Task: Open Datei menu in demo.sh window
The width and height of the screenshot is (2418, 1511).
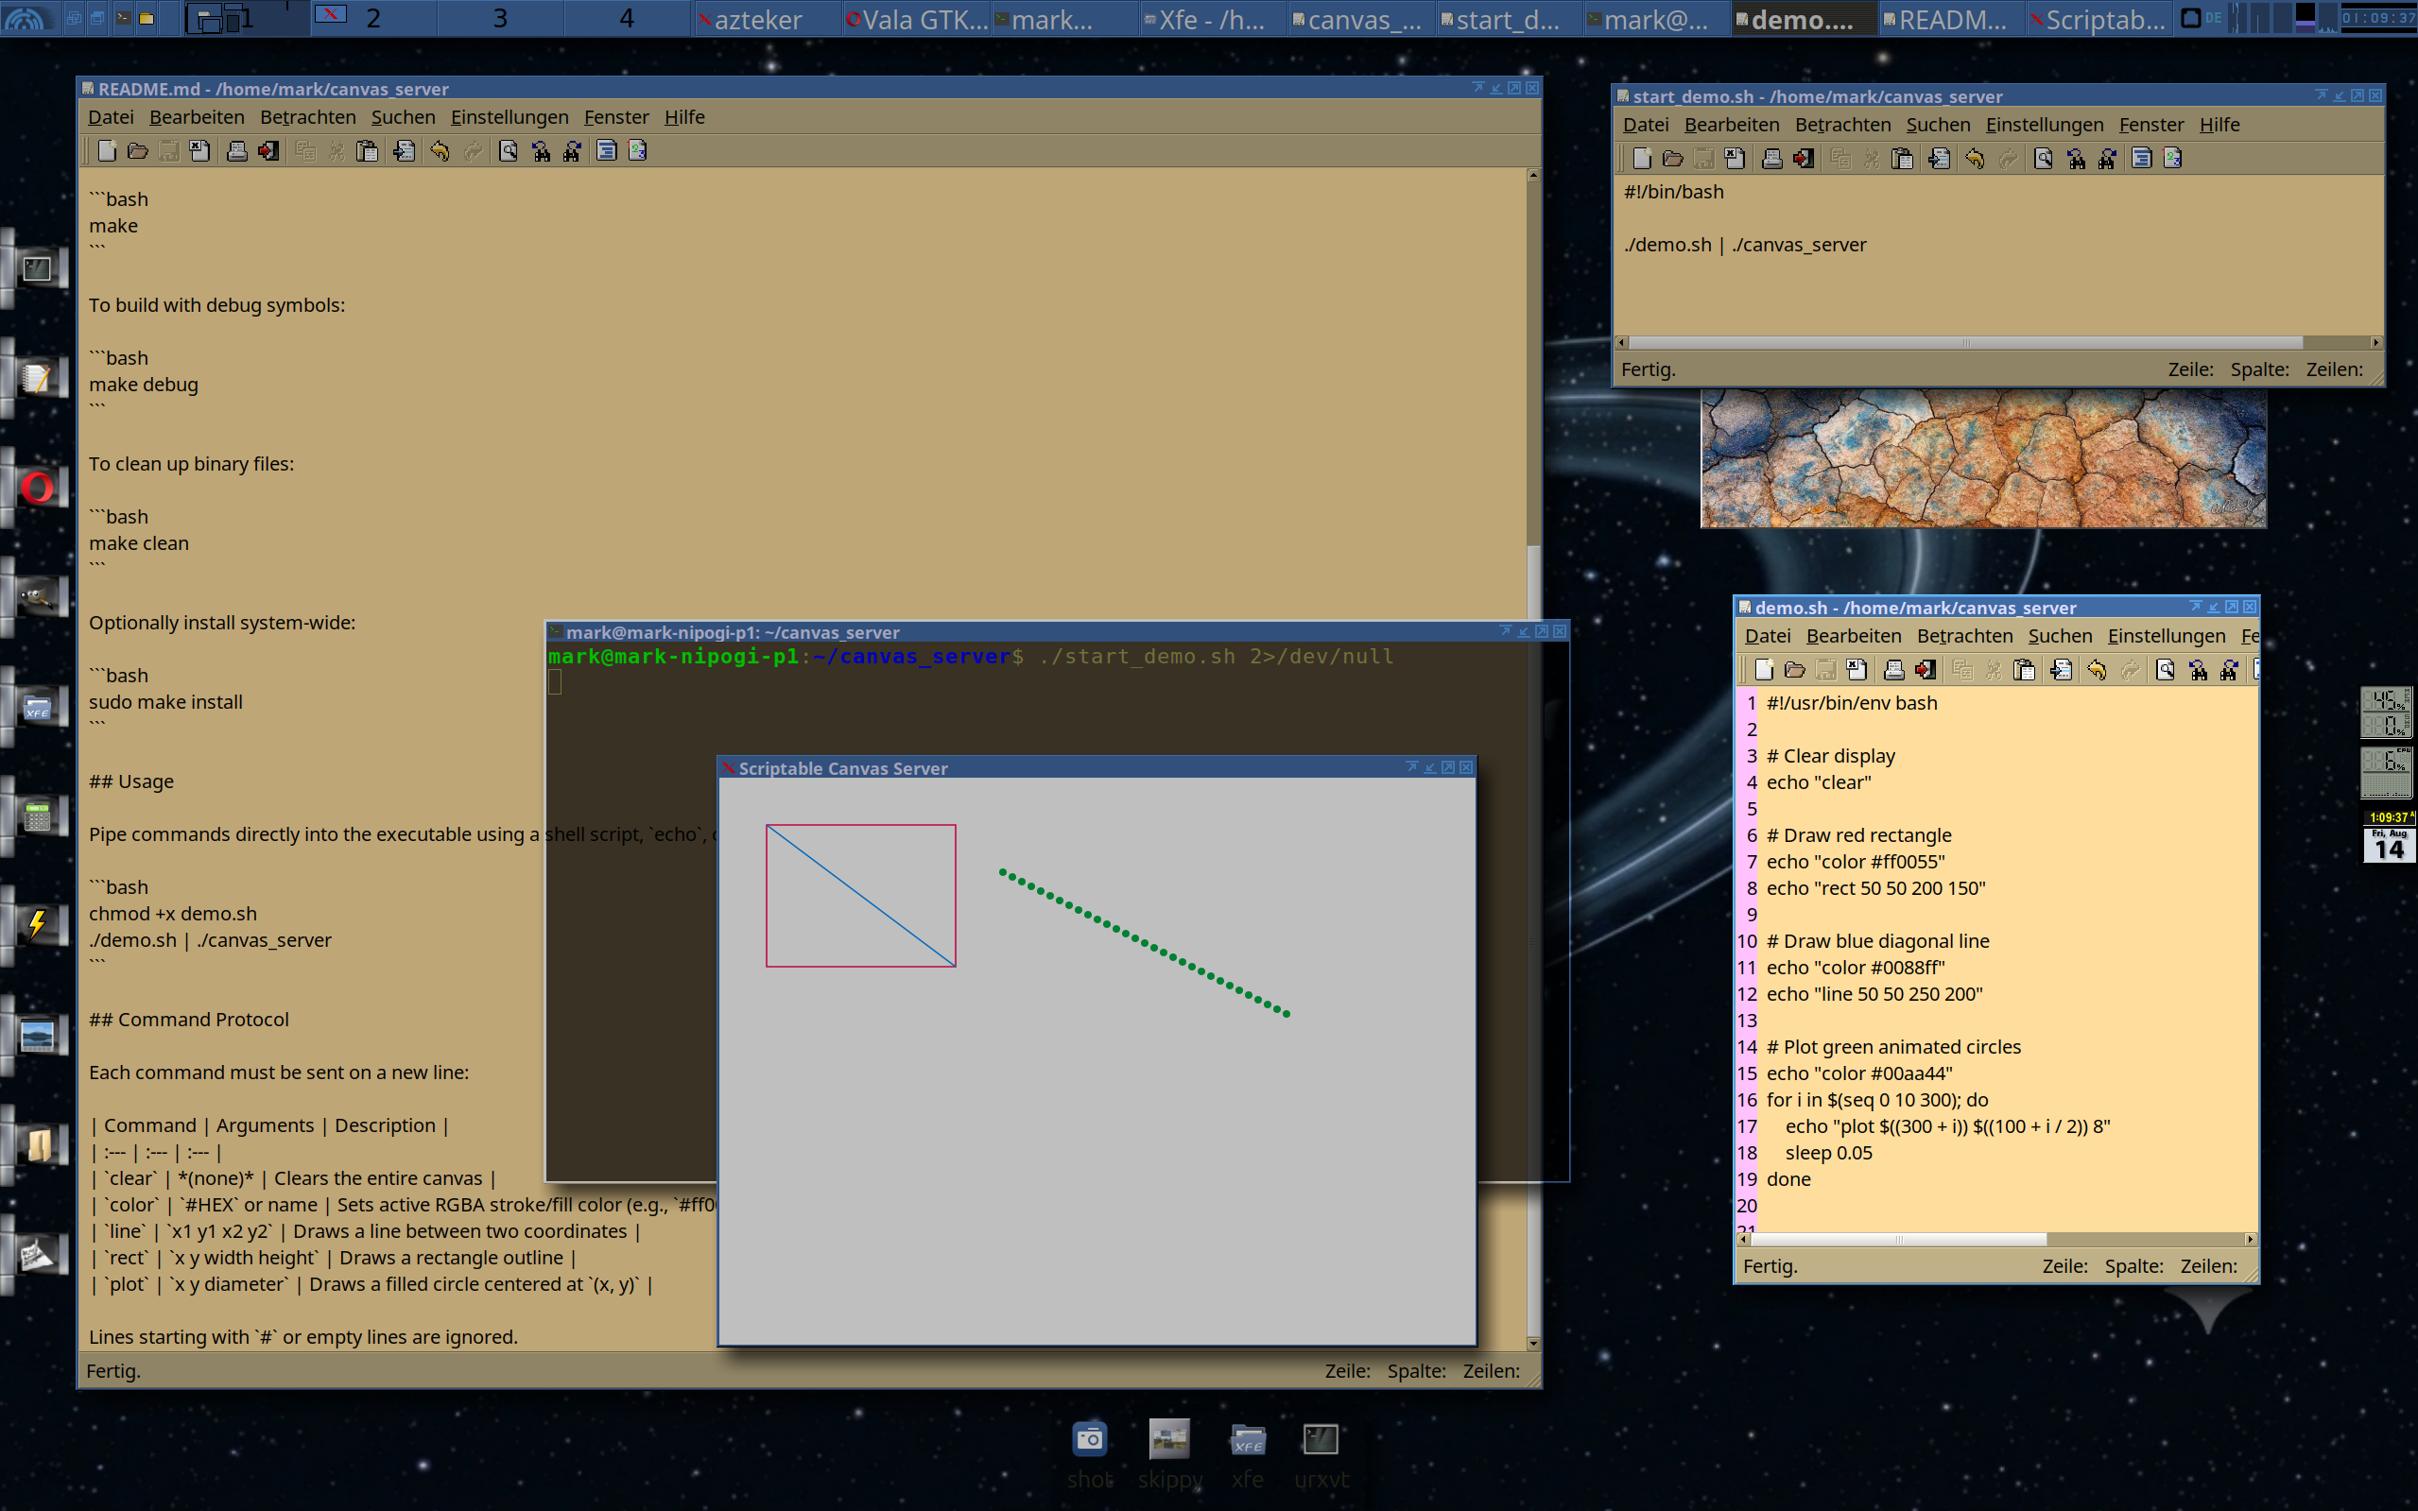Action: point(1768,636)
